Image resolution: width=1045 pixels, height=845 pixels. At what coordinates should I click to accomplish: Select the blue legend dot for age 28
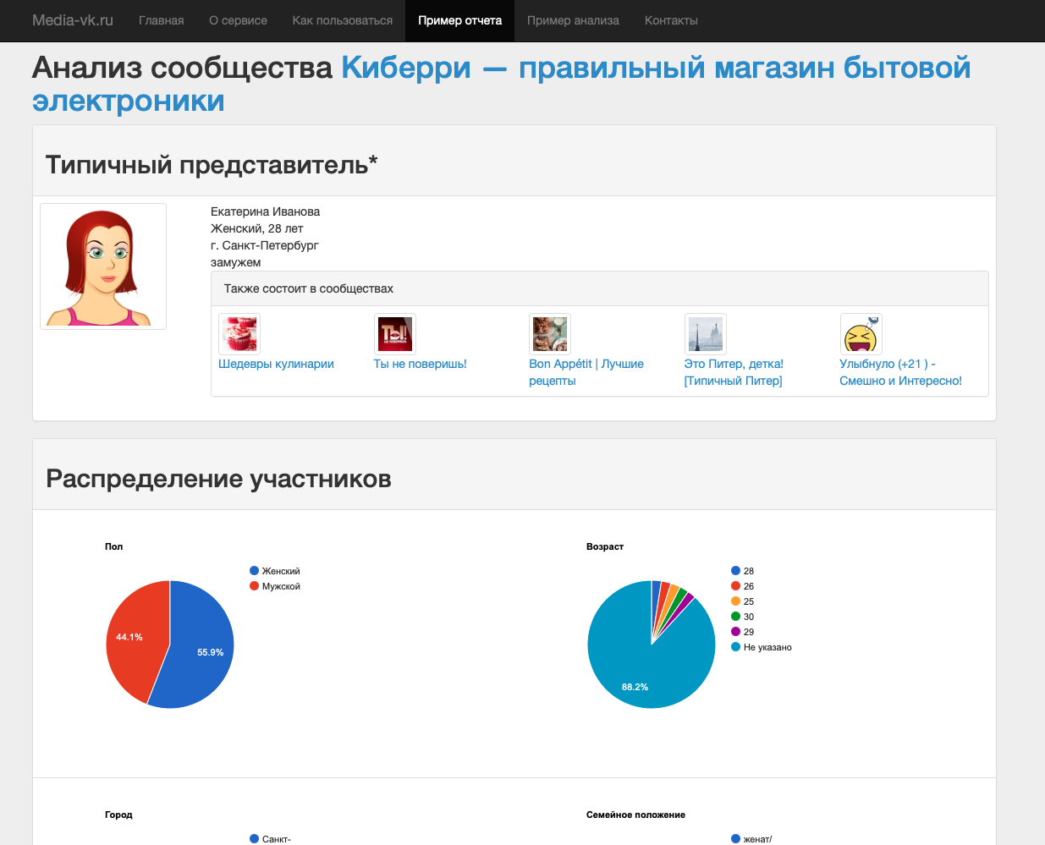735,571
